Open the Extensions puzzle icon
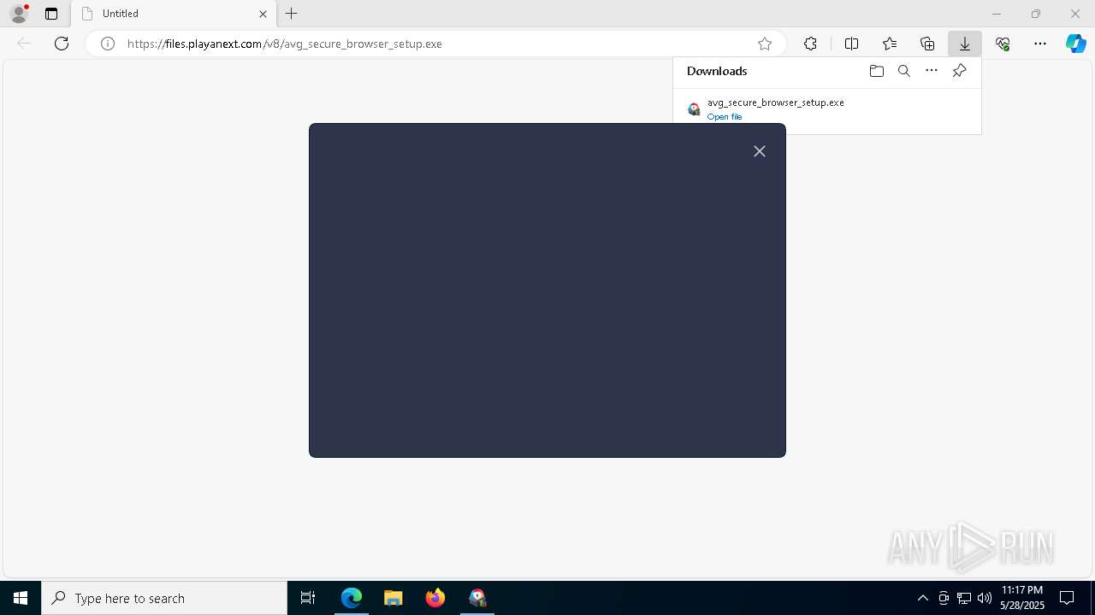The height and width of the screenshot is (615, 1095). [x=810, y=44]
